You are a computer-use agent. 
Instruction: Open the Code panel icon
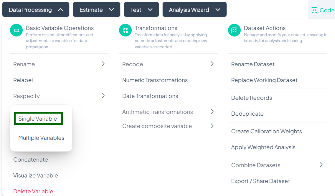point(314,10)
